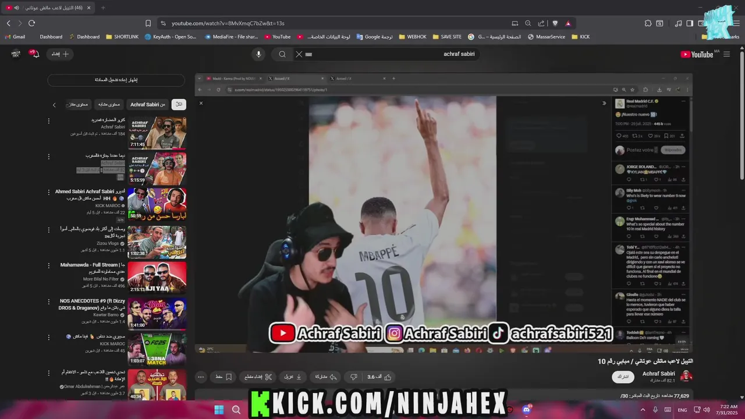Open the Google Translate bookmark
This screenshot has width=745, height=419.
click(x=374, y=37)
